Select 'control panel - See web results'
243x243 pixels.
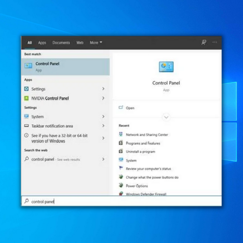point(65,159)
